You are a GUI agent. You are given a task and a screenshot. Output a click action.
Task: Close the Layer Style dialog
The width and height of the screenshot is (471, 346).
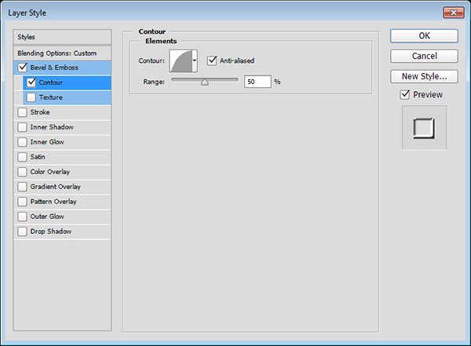coord(454,13)
